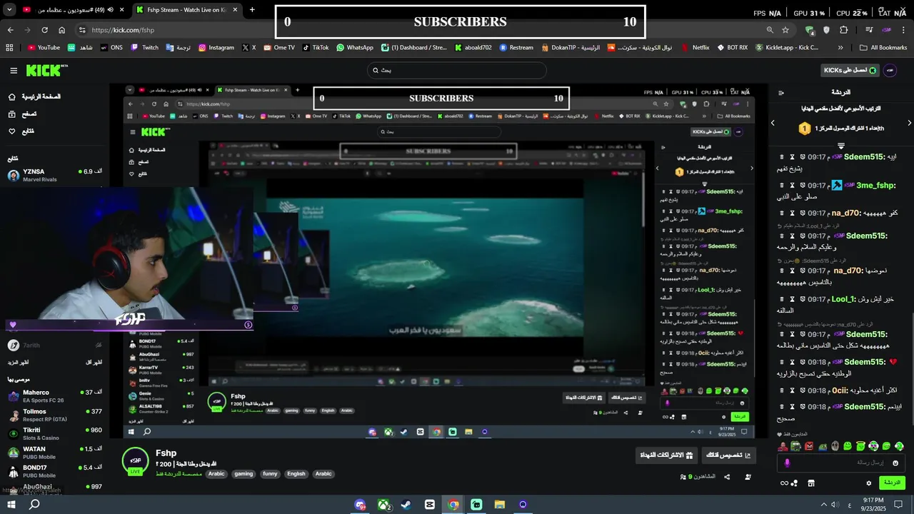
Task: Mute the YouTube tab audio
Action: tap(111, 10)
